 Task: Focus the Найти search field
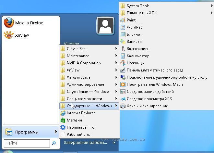pos(27,143)
